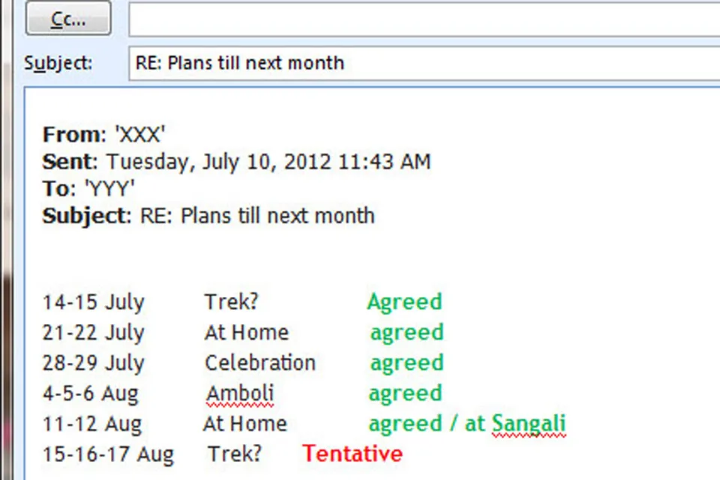
Task: Click 'RE: Plans till next month' in quoted header
Action: click(257, 215)
